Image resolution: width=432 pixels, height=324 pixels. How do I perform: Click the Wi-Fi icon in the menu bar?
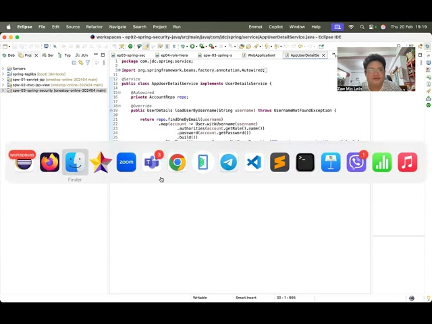pos(351,27)
